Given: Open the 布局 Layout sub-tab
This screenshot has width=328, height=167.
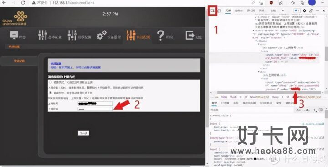Looking at the screenshot, I should pos(236,103).
